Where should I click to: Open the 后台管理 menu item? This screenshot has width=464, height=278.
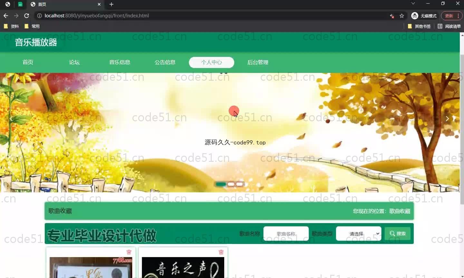coord(258,62)
